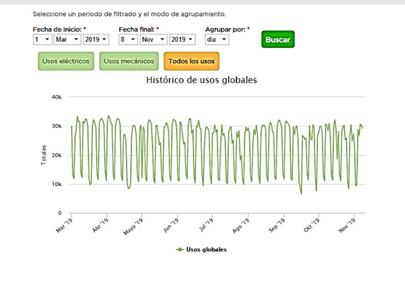Click the "Nov '19" x-axis label

click(347, 225)
